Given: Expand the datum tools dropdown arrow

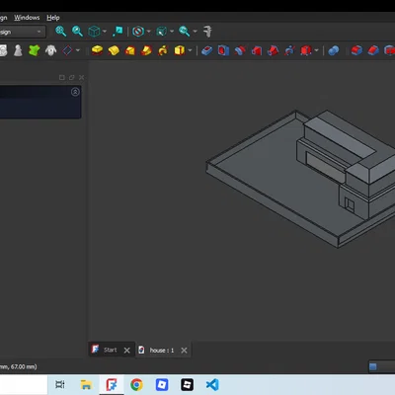Looking at the screenshot, I should [x=78, y=50].
